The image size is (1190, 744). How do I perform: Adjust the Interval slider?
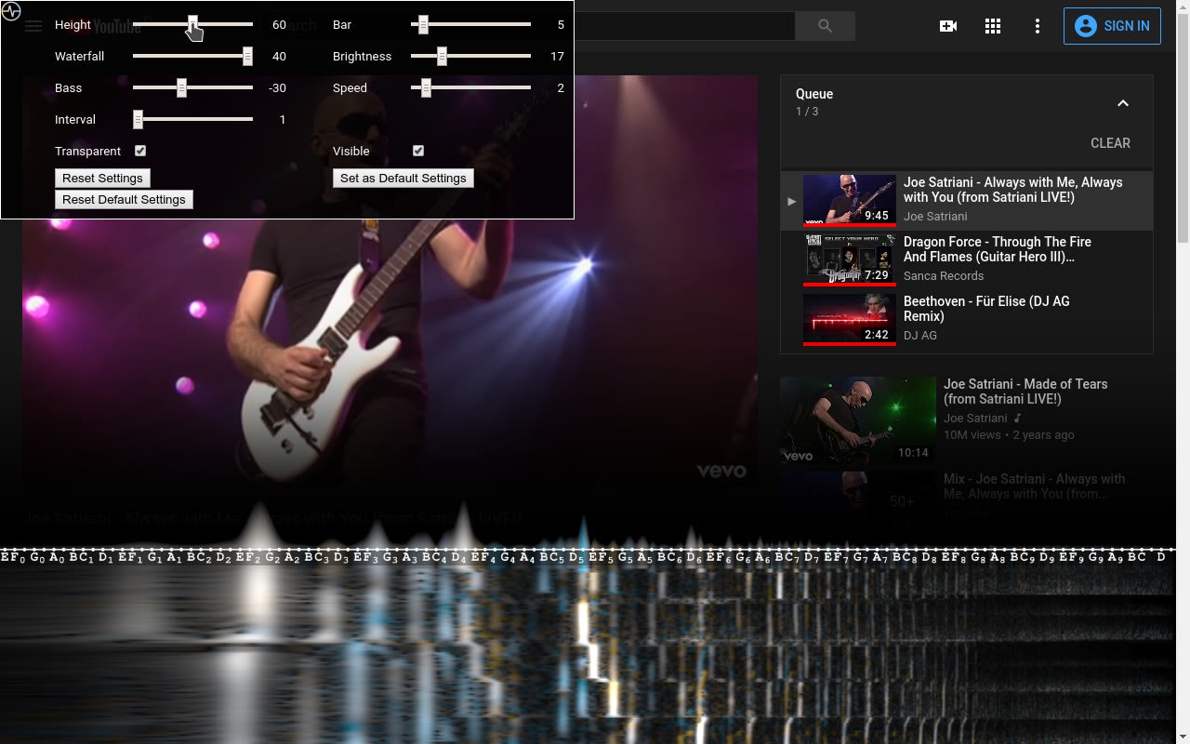coord(192,119)
